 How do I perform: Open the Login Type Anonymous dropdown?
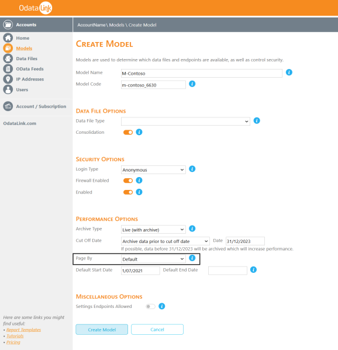(153, 170)
